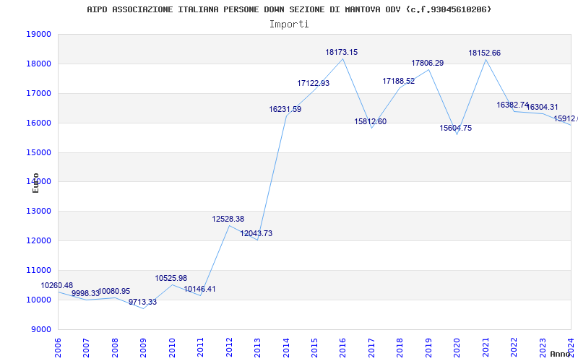Click the 2012 x-axis year label

coord(229,348)
